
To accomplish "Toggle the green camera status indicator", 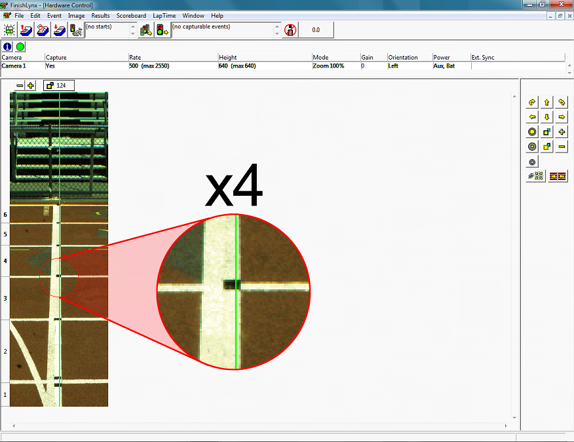I will pyautogui.click(x=20, y=46).
